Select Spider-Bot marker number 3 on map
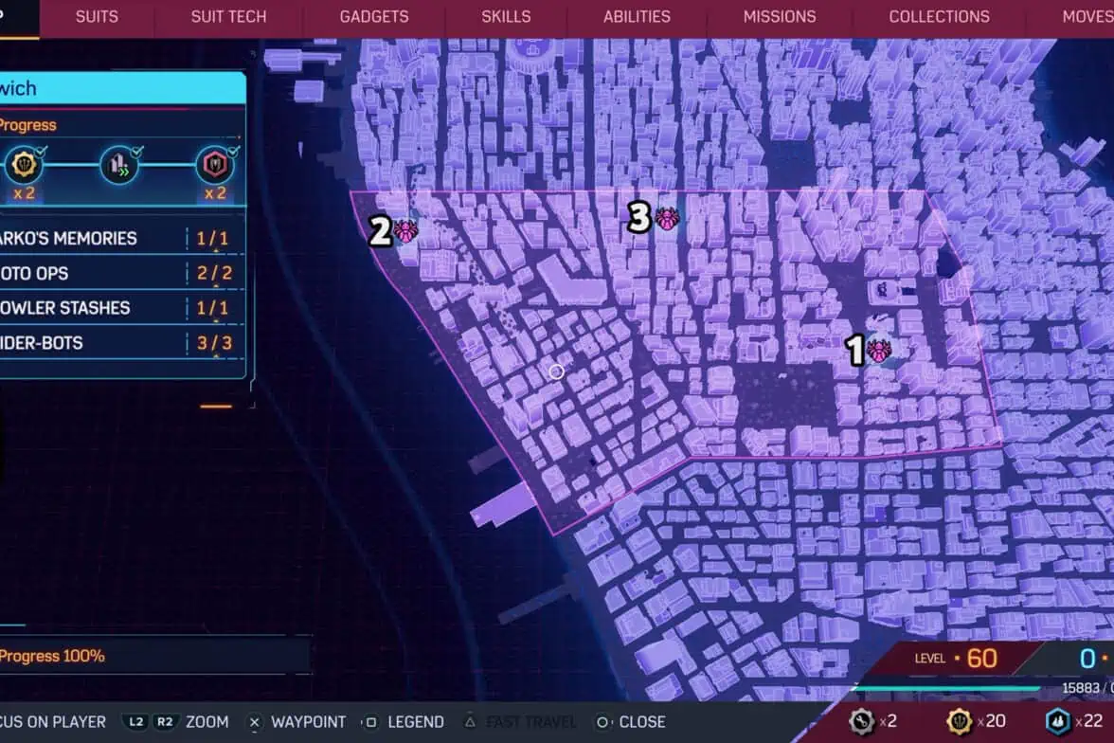 tap(667, 218)
